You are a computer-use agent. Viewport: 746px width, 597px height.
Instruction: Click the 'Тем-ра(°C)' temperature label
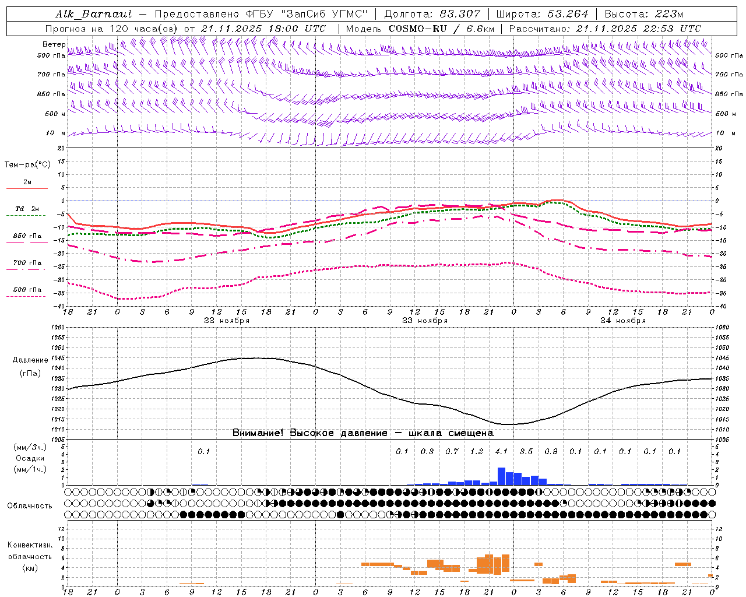click(27, 165)
